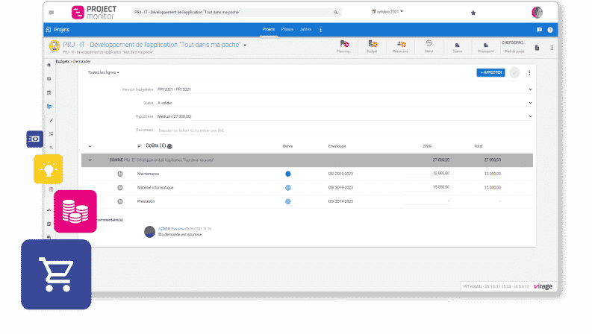The height and width of the screenshot is (334, 592).
Task: Open the Toutes les lignes filter dropdown
Action: 104,72
